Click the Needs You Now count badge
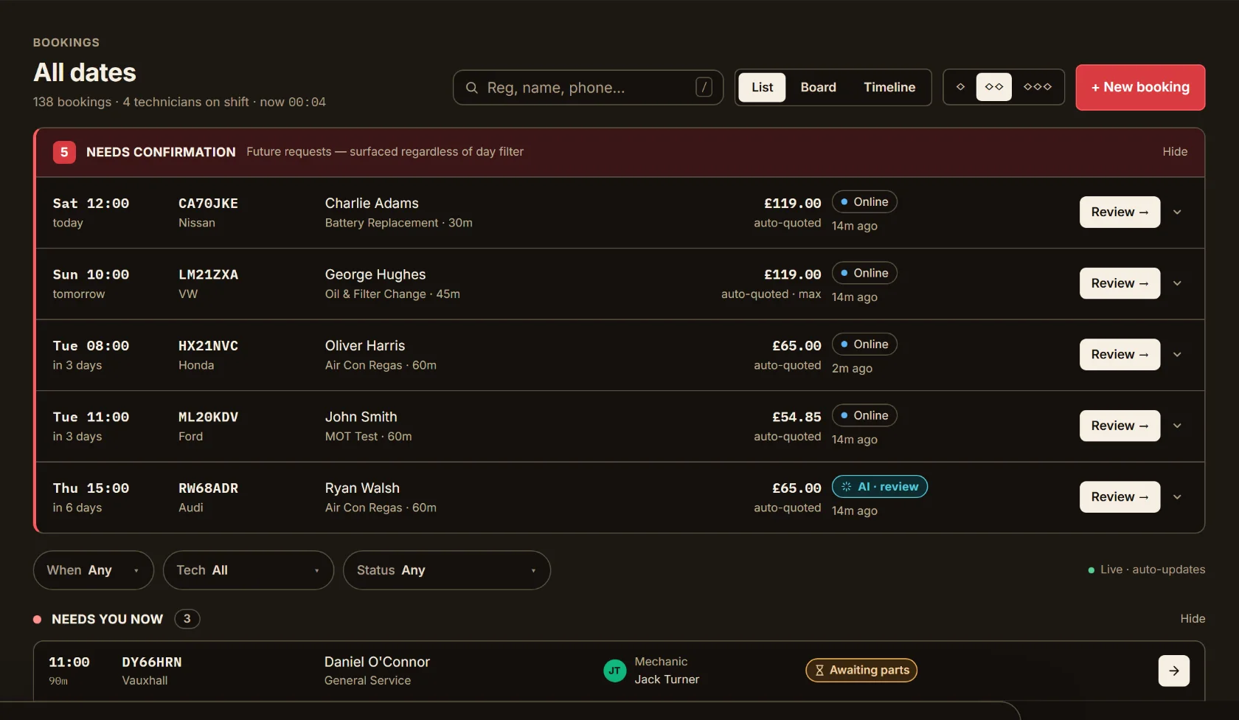Viewport: 1239px width, 720px height. click(187, 619)
